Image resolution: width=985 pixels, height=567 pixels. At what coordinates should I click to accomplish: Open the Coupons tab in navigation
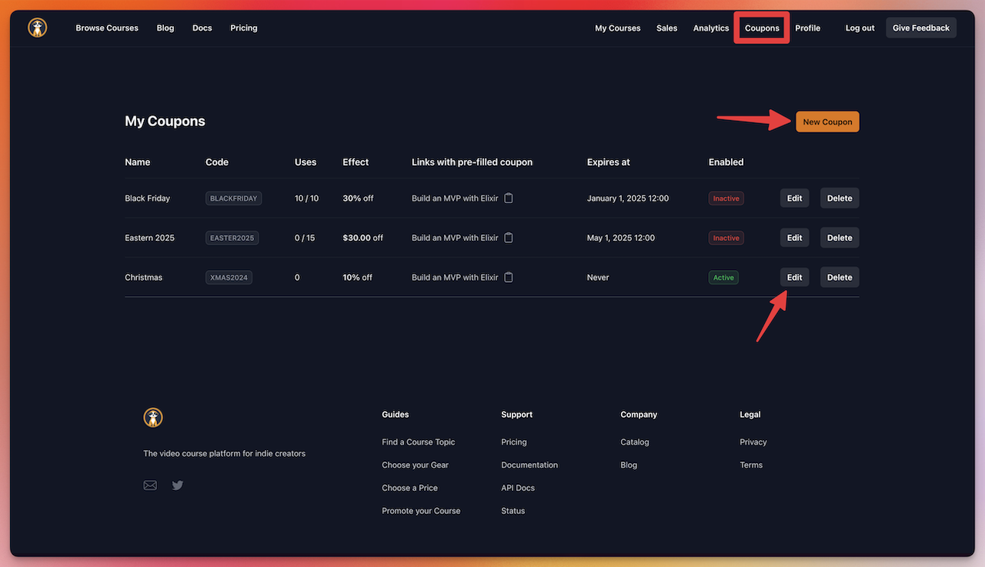click(762, 28)
